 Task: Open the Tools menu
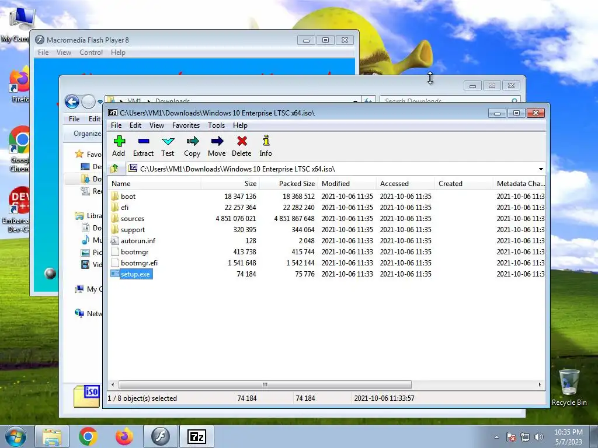[216, 125]
